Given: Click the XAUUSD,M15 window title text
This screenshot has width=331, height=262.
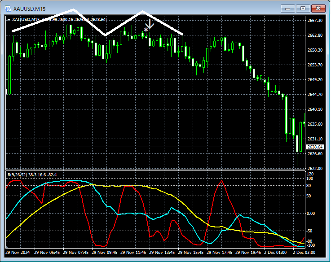Looking at the screenshot, I should coord(29,9).
